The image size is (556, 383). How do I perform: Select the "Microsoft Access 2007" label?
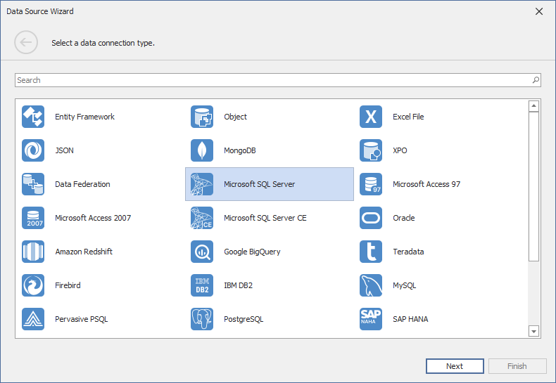(x=93, y=218)
